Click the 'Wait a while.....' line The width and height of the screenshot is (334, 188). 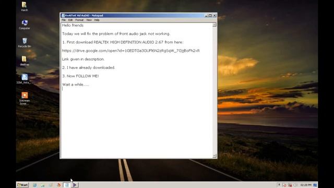pos(75,85)
